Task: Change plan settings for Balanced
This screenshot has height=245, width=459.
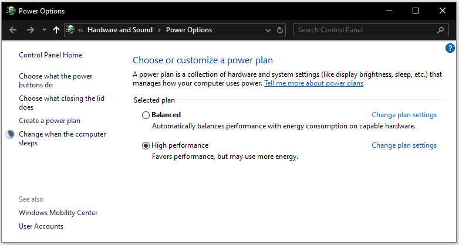Action: point(404,115)
